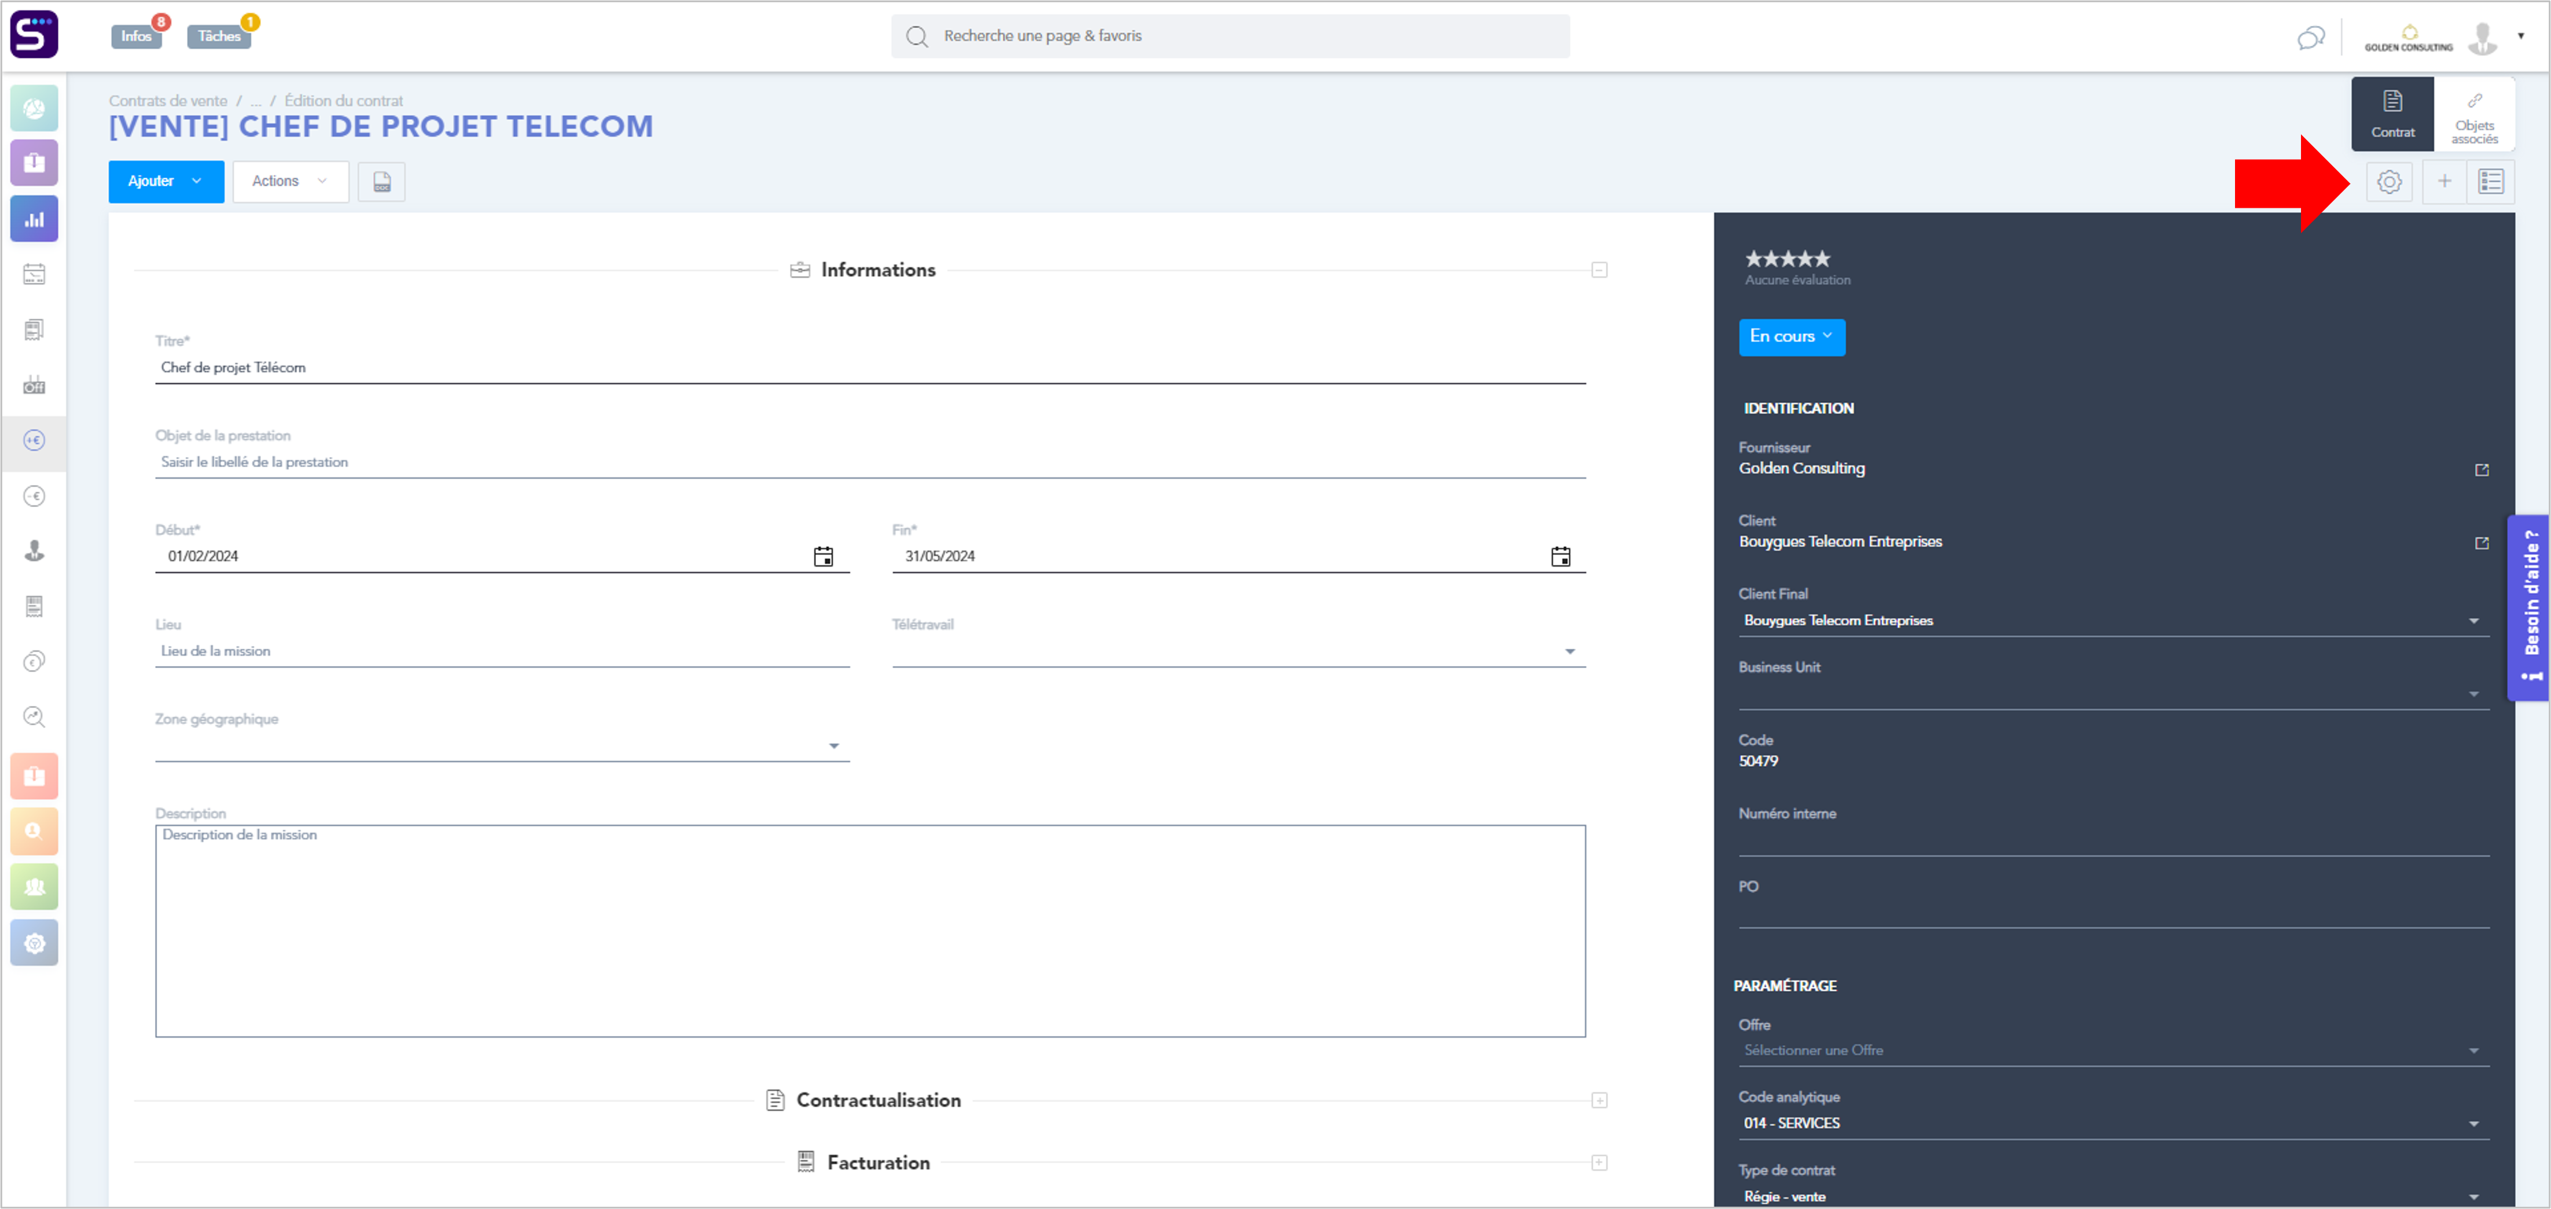The width and height of the screenshot is (2551, 1209).
Task: Open Golden Consulting supplier external link
Action: pyautogui.click(x=2482, y=469)
